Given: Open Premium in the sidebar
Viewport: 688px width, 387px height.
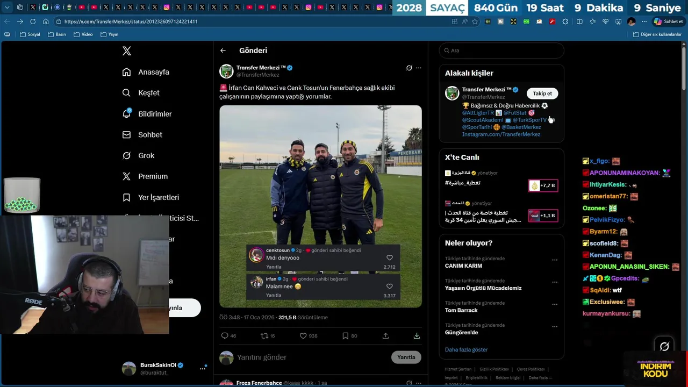Looking at the screenshot, I should (145, 176).
